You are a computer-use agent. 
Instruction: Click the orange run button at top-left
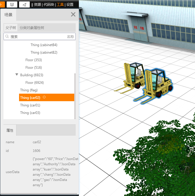coord(2,5)
